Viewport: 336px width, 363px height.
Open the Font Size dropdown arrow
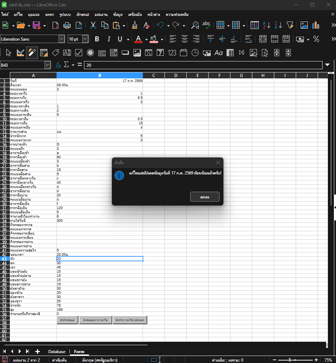85,39
